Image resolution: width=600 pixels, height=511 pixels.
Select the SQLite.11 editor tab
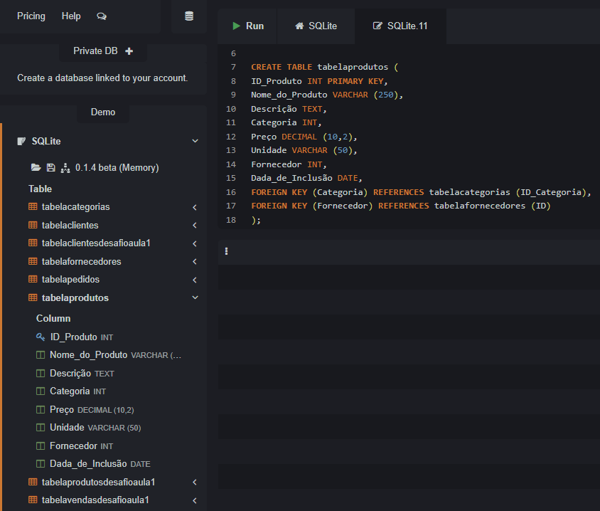coord(400,26)
